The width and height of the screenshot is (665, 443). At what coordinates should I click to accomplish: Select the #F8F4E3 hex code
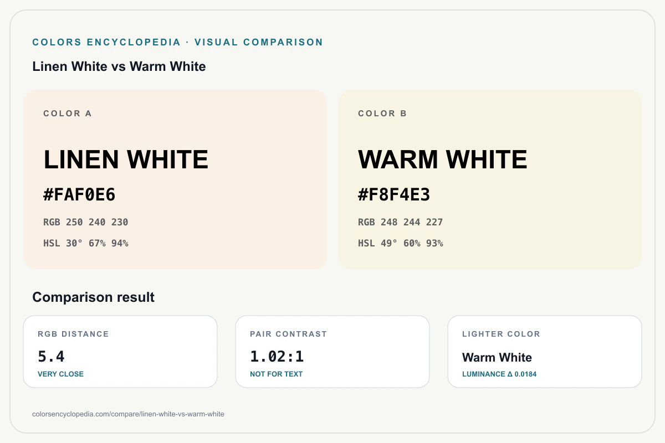pyautogui.click(x=394, y=195)
